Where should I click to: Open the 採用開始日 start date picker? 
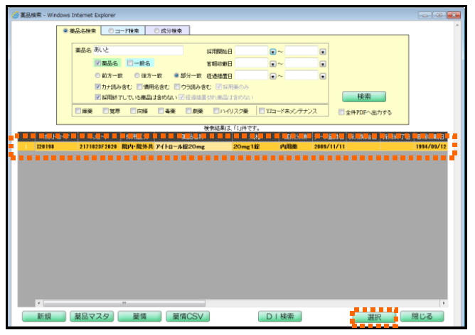(x=272, y=52)
